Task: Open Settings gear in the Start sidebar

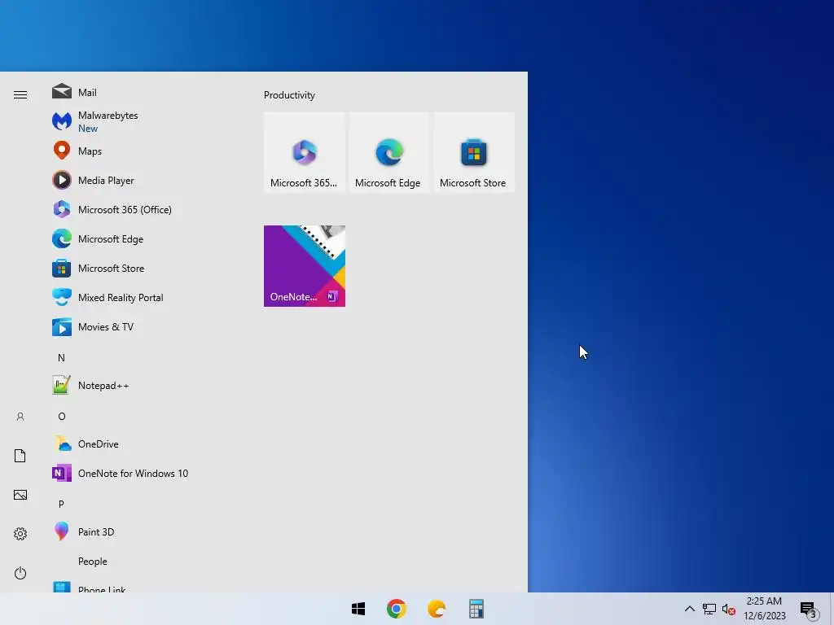Action: click(x=20, y=534)
